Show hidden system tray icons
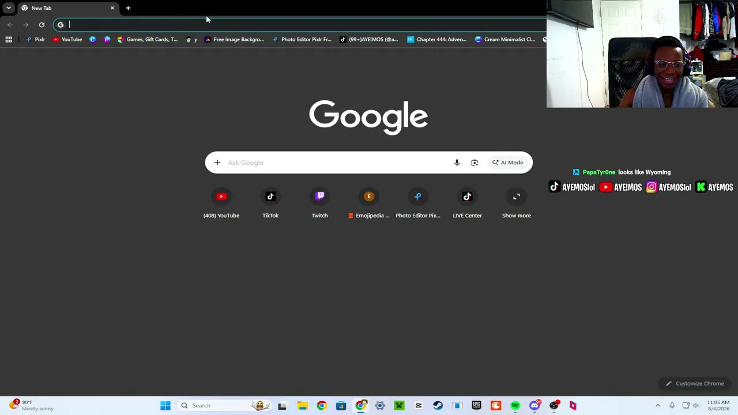The image size is (738, 415). [658, 406]
